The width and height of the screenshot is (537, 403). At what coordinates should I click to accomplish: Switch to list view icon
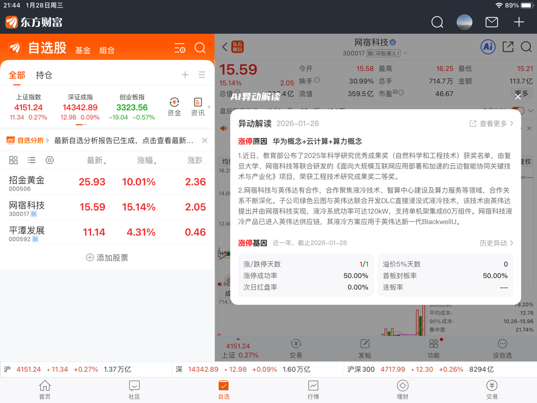pyautogui.click(x=31, y=160)
